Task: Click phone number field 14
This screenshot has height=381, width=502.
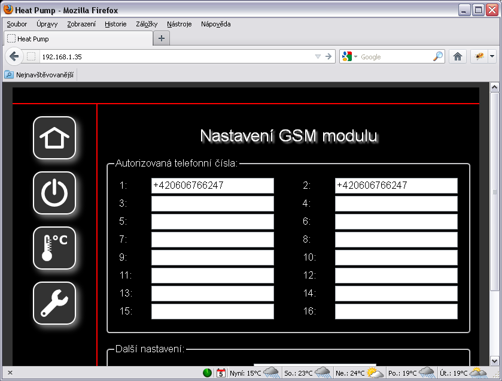Action: click(x=396, y=293)
